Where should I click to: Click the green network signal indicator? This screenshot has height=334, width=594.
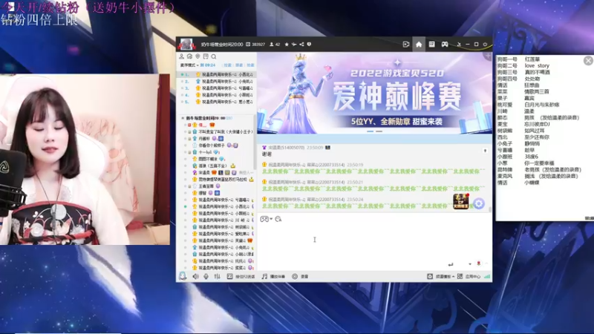[487, 276]
